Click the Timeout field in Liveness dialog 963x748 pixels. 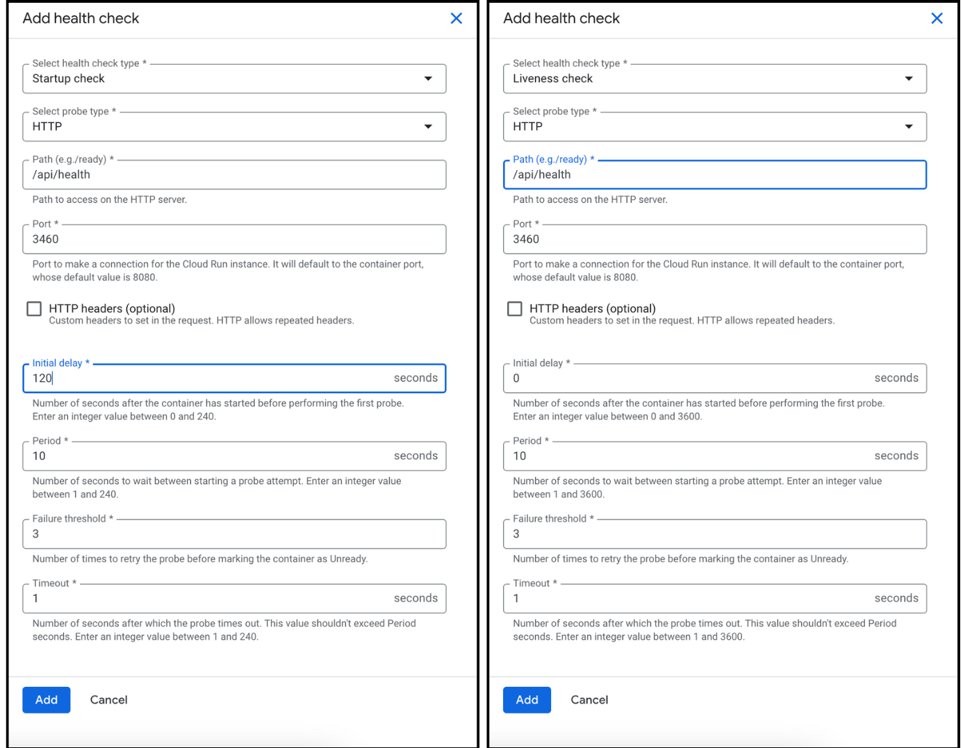688,599
